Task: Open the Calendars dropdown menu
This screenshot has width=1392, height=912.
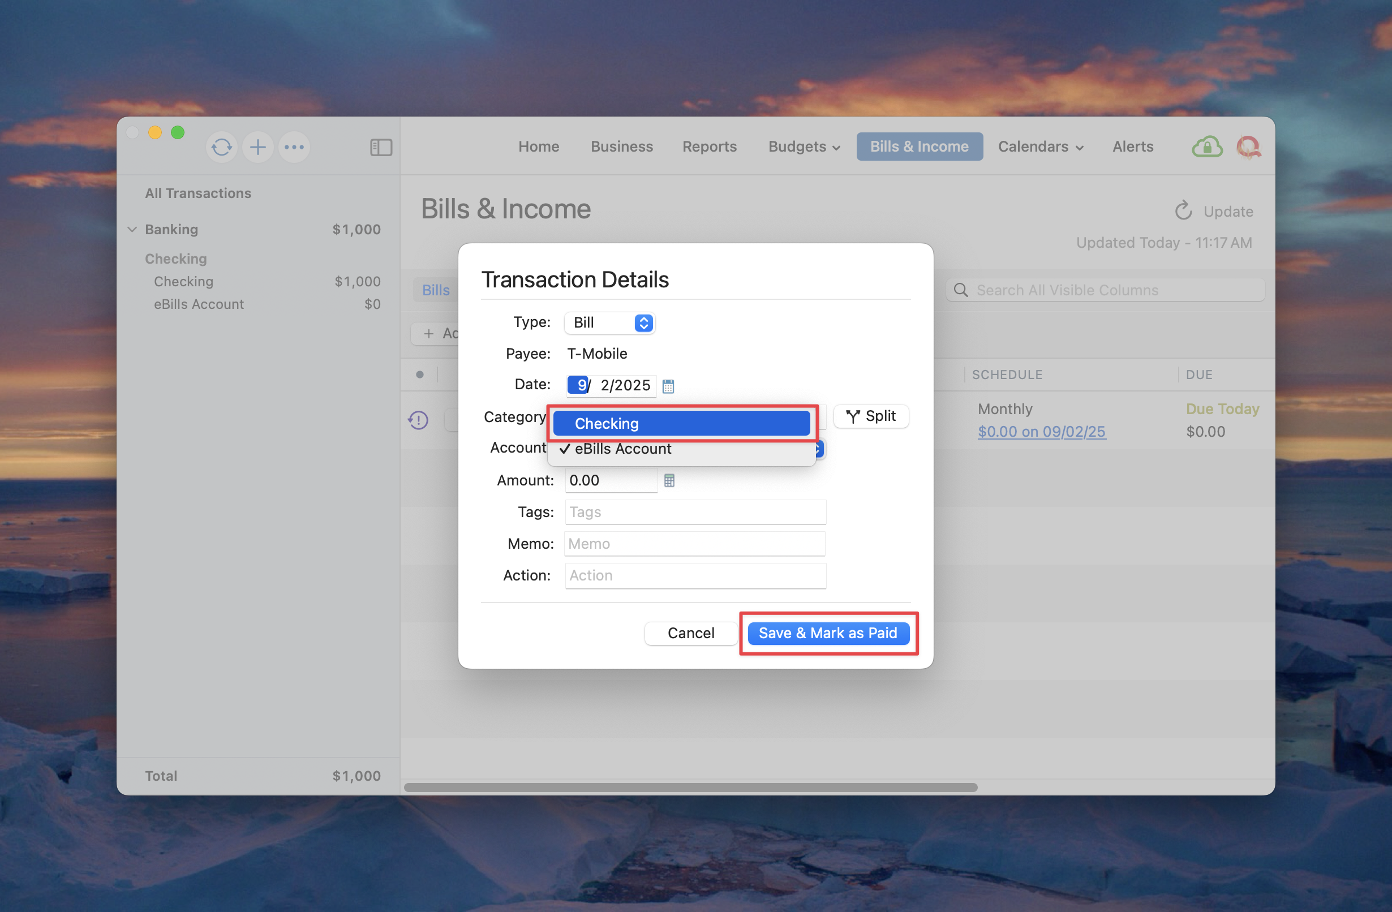Action: coord(1041,147)
